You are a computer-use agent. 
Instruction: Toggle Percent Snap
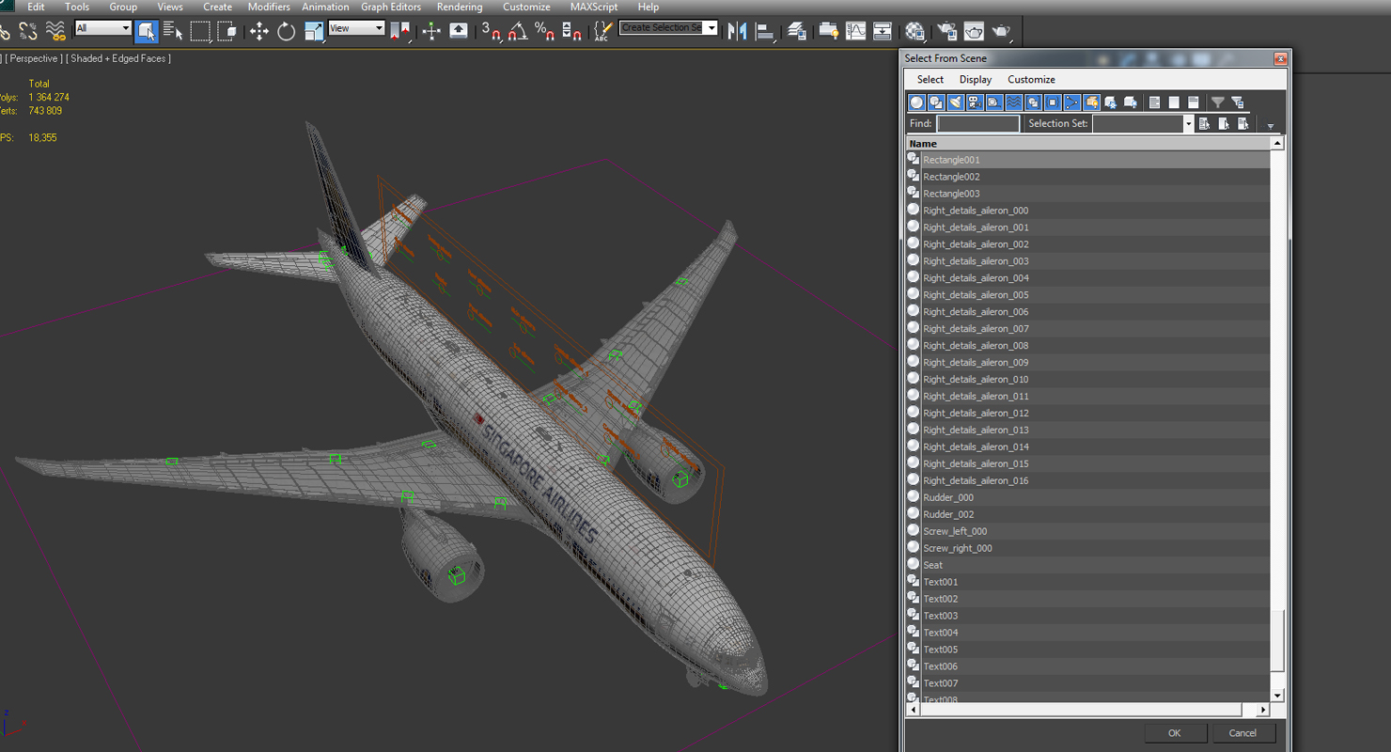(544, 31)
